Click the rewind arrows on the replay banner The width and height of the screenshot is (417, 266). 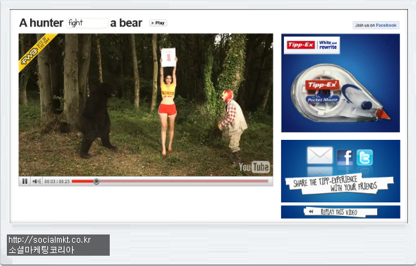pos(311,212)
